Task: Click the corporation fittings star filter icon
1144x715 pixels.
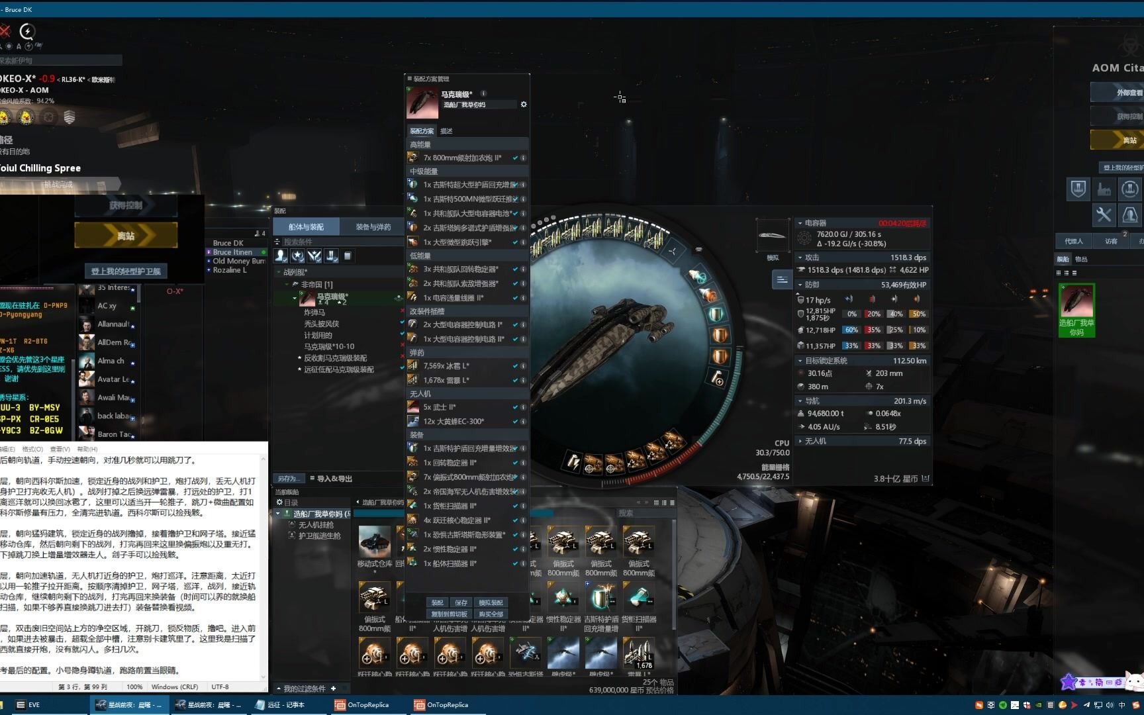Action: 298,256
